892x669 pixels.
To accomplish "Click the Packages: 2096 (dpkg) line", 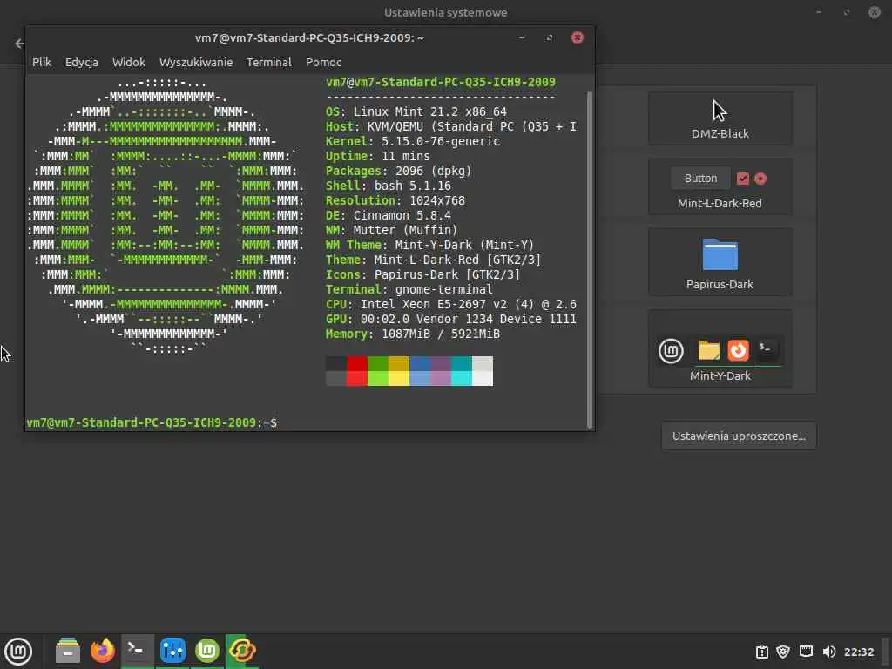I will click(x=398, y=171).
